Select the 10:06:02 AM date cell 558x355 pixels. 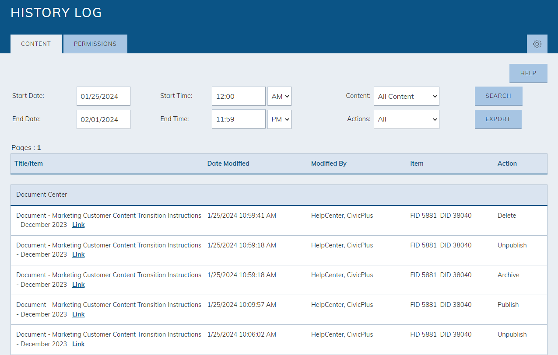pyautogui.click(x=242, y=334)
